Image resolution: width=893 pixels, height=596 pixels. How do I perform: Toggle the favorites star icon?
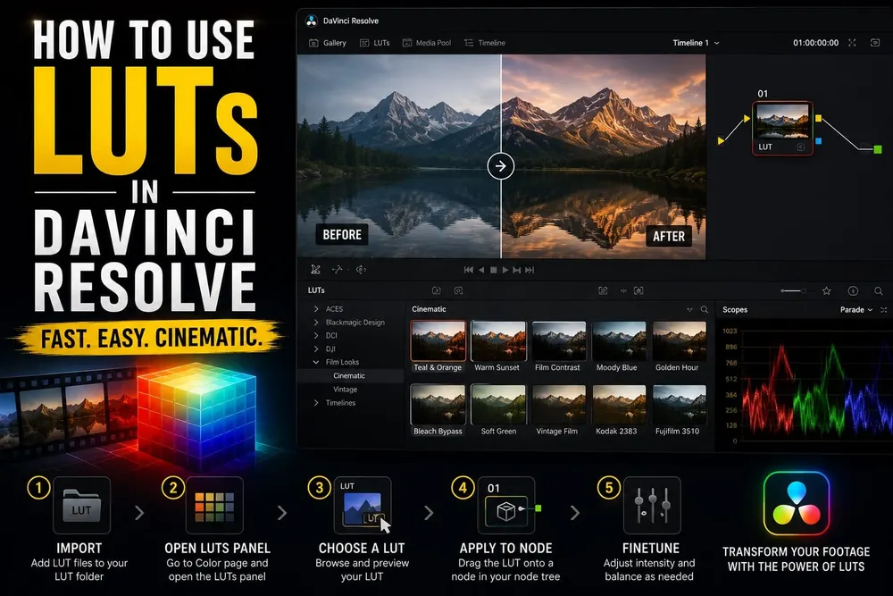[826, 290]
